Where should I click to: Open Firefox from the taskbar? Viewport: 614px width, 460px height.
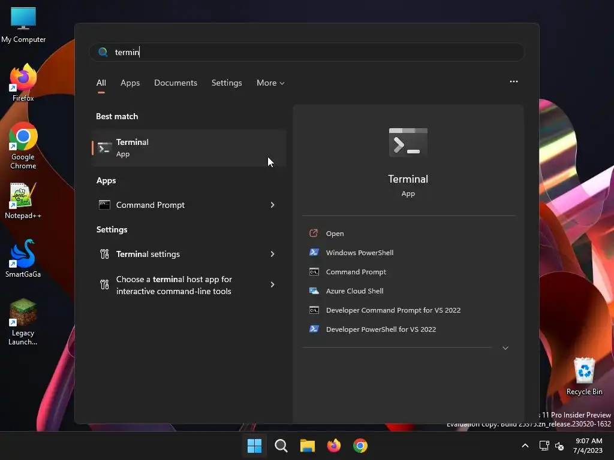[x=333, y=446]
